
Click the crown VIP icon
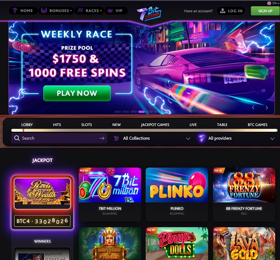(110, 11)
